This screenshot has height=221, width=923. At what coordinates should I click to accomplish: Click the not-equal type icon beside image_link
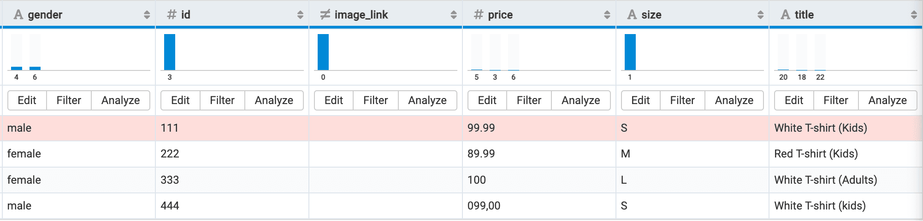(325, 15)
